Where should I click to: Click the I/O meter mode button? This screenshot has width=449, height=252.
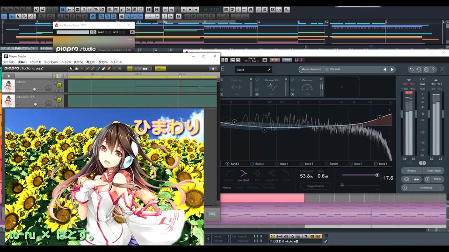tap(422, 79)
